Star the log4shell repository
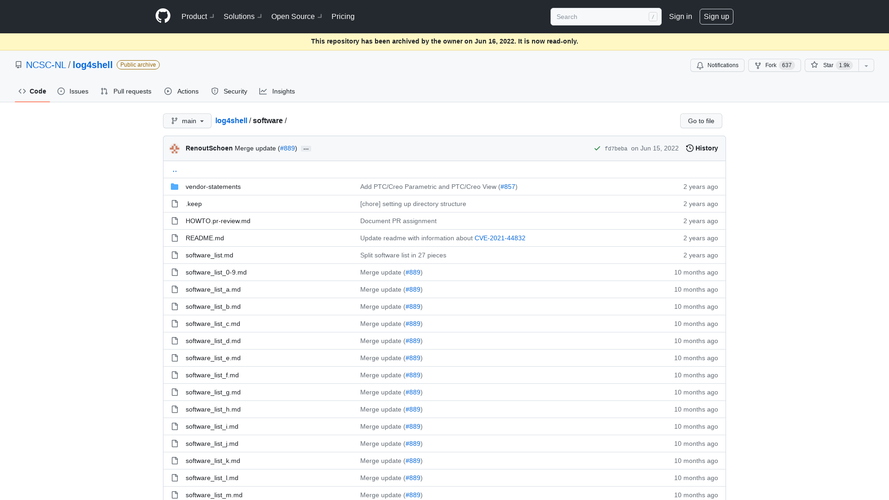 click(x=832, y=65)
